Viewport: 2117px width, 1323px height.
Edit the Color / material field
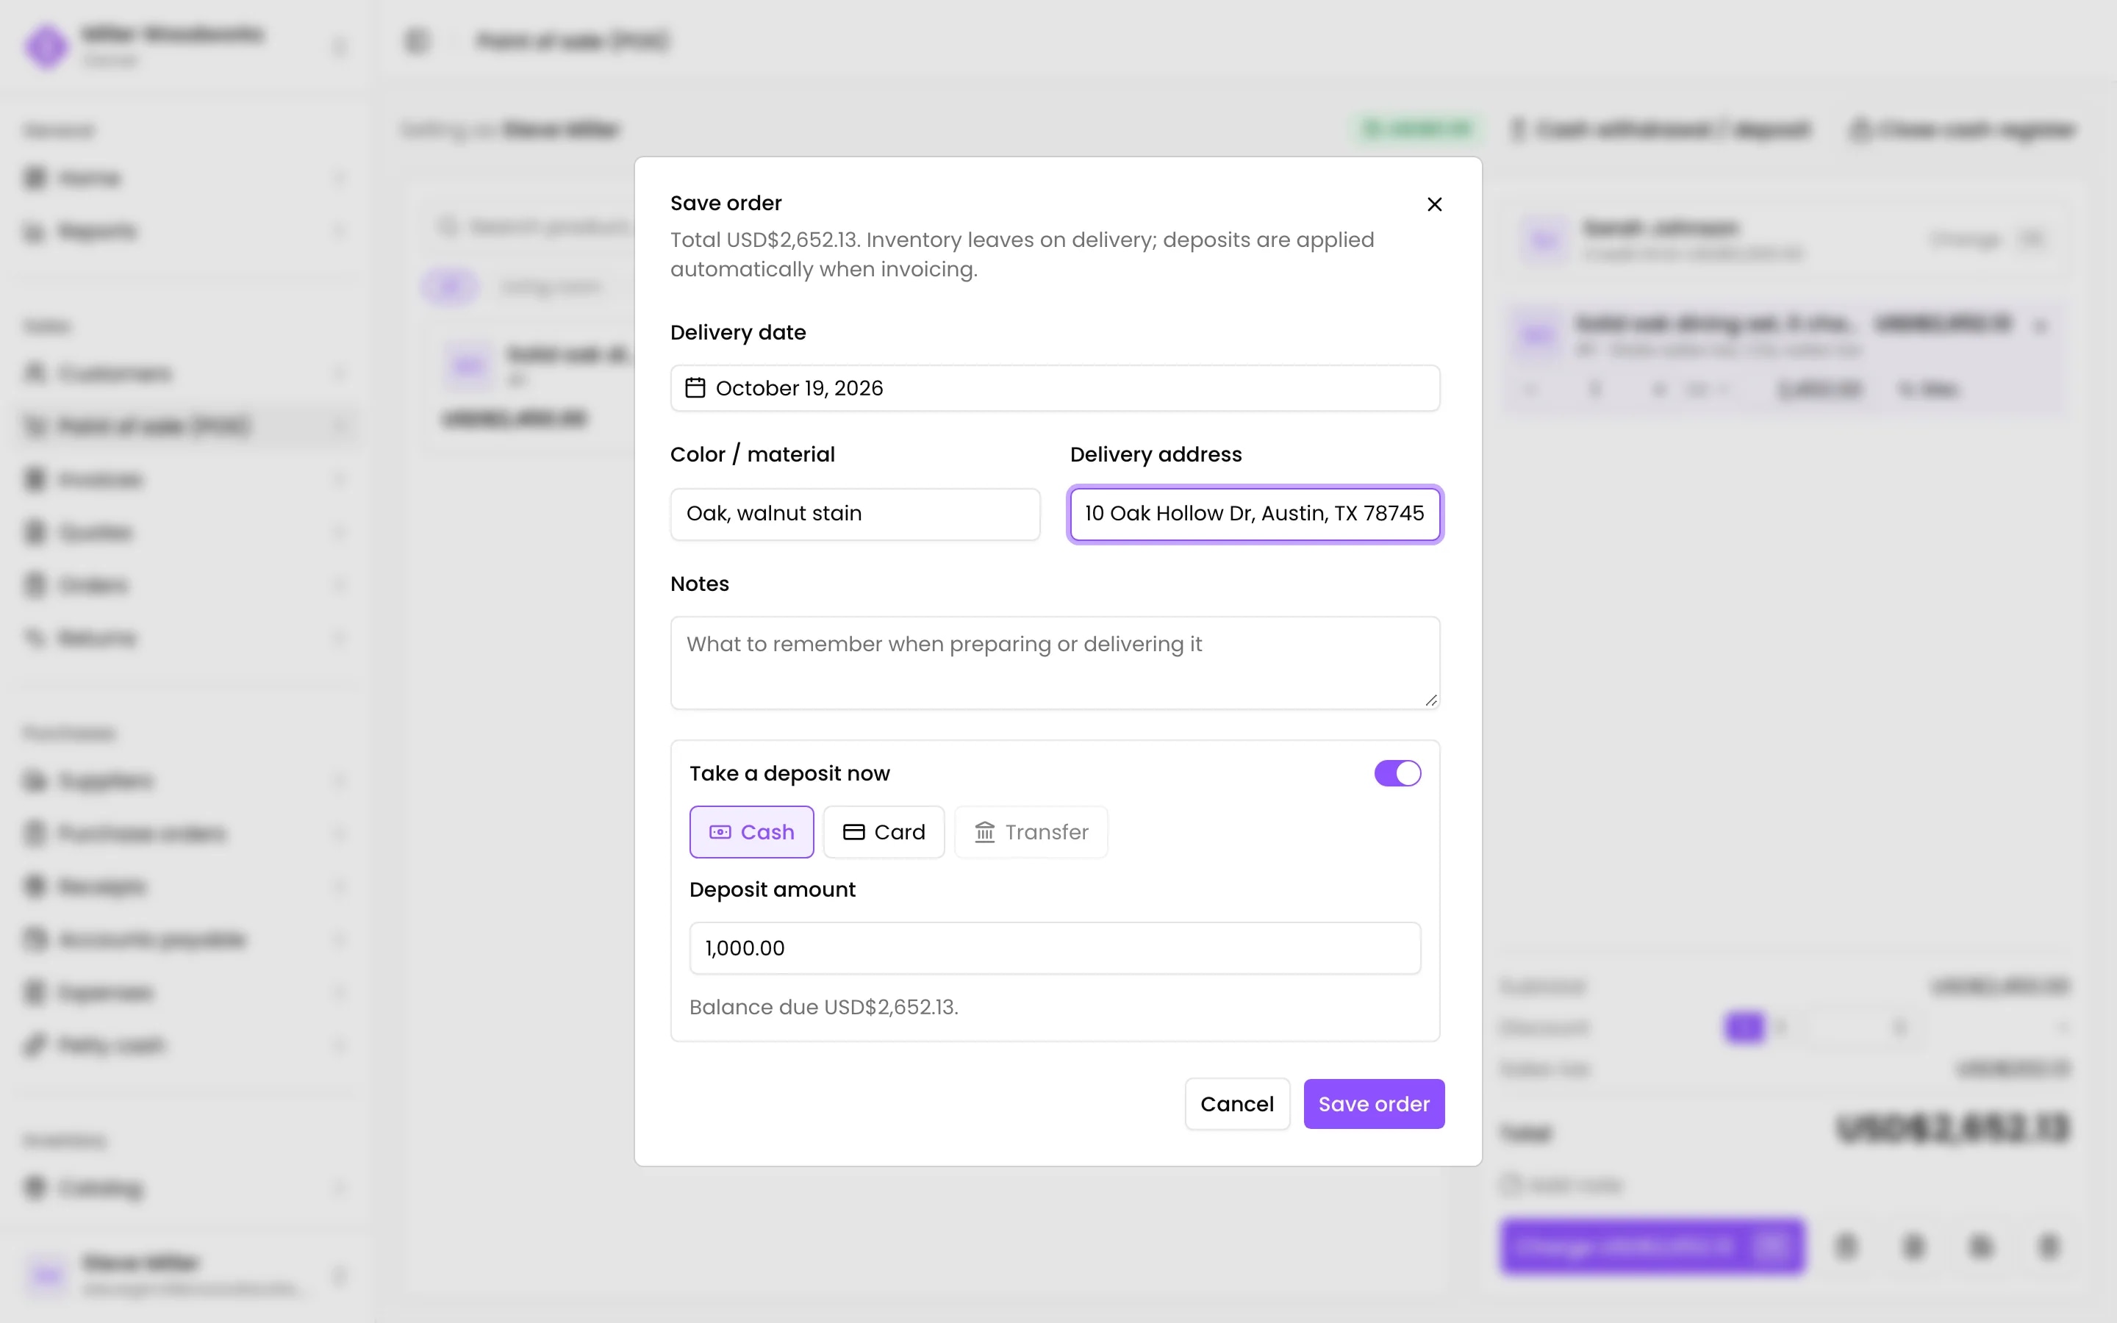[x=855, y=514]
